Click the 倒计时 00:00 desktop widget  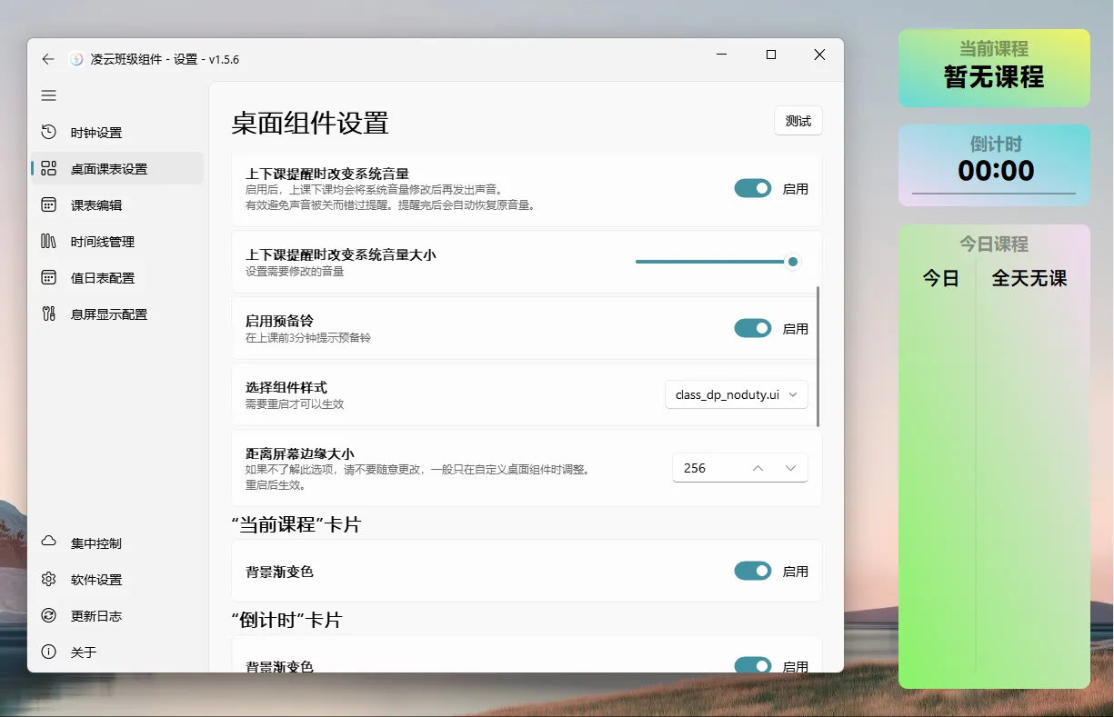click(994, 165)
